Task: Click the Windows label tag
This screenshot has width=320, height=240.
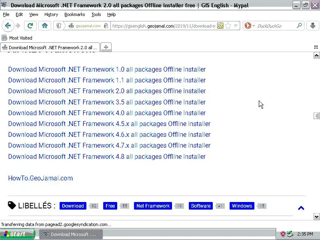Action: 242,206
